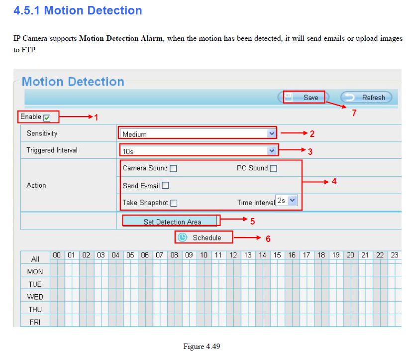This screenshot has height=353, width=408.
Task: Enable the Camera Sound checkbox
Action: coord(173,169)
